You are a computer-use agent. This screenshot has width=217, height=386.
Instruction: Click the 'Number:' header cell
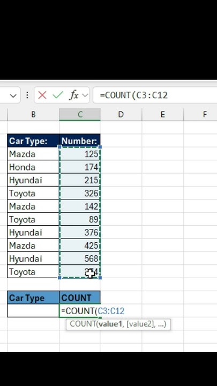[80, 141]
